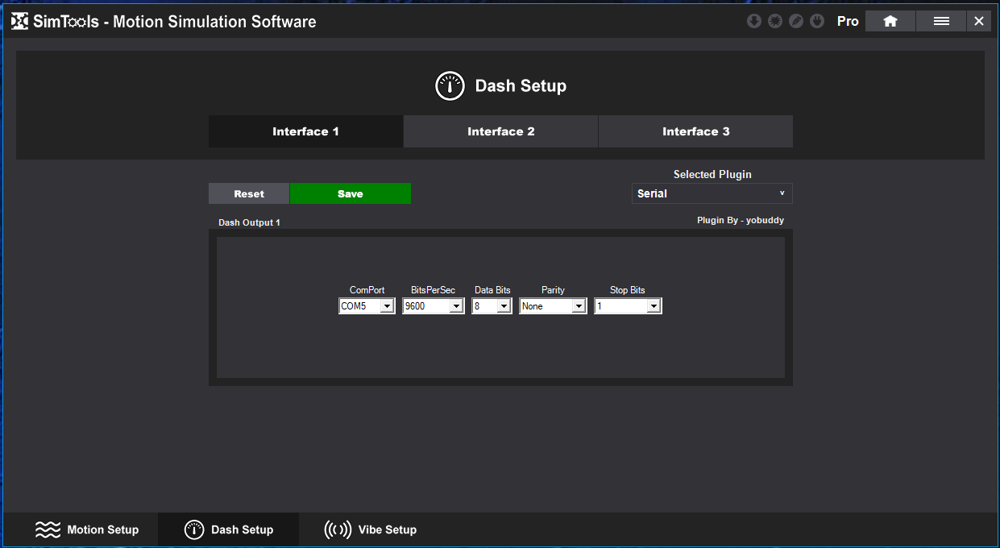The height and width of the screenshot is (548, 1000).
Task: Click the 'Parity' field label
Action: point(553,290)
